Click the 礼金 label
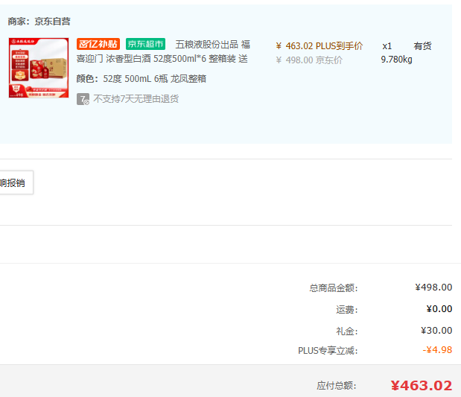The height and width of the screenshot is (397, 461). (347, 331)
